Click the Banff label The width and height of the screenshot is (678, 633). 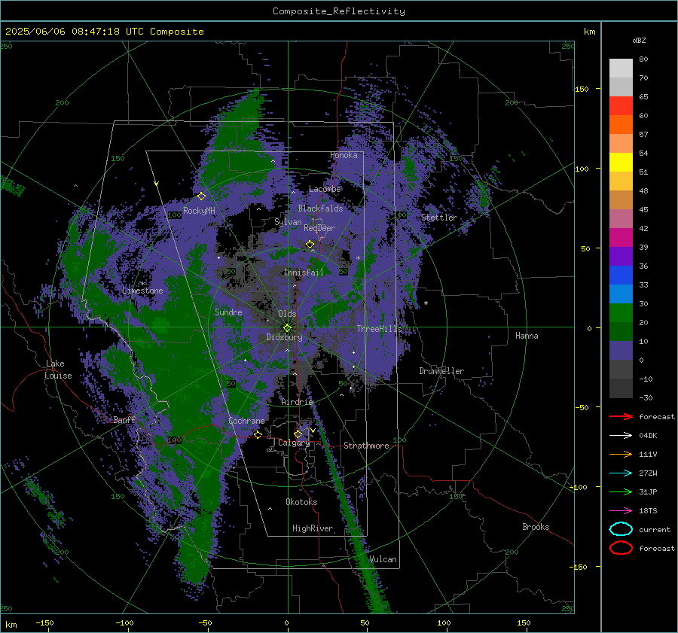click(x=124, y=419)
